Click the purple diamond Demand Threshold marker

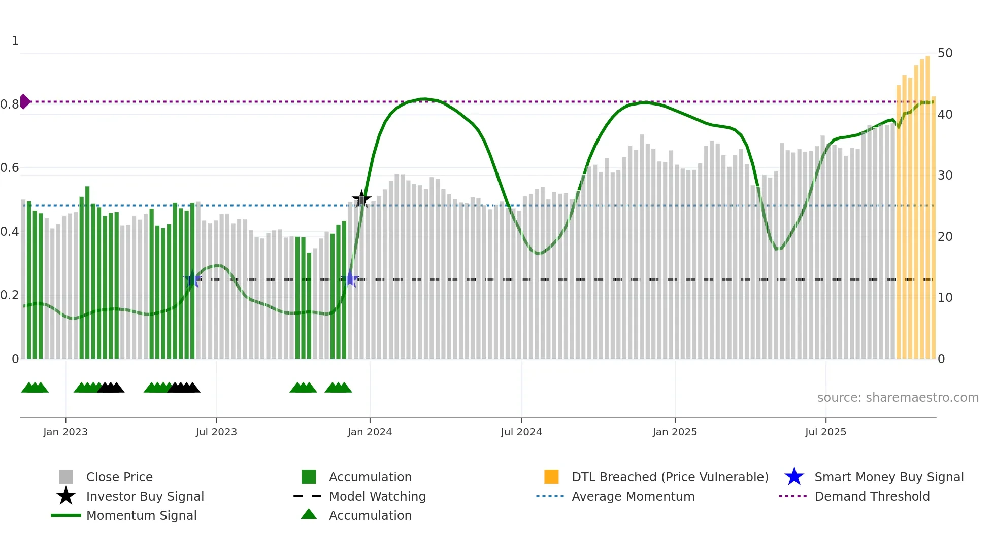pos(24,101)
